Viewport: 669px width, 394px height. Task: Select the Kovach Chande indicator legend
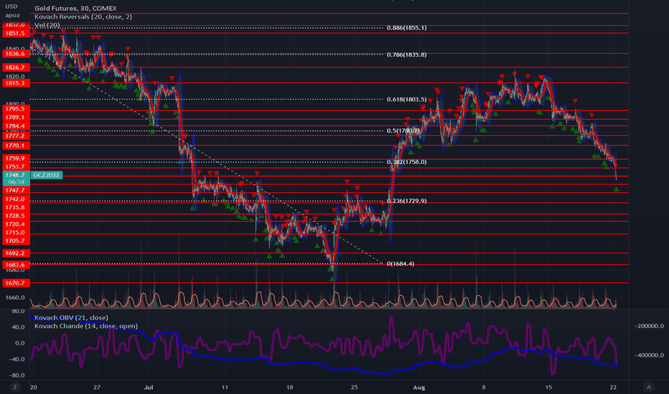tap(86, 326)
